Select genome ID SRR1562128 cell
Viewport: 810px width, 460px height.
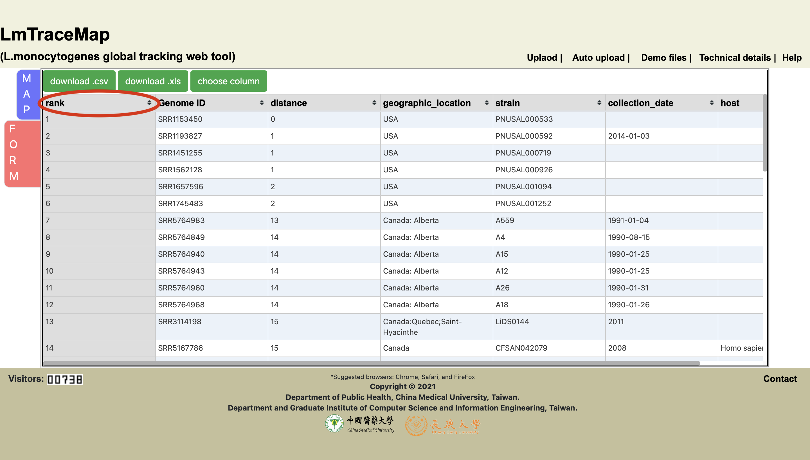click(x=212, y=170)
